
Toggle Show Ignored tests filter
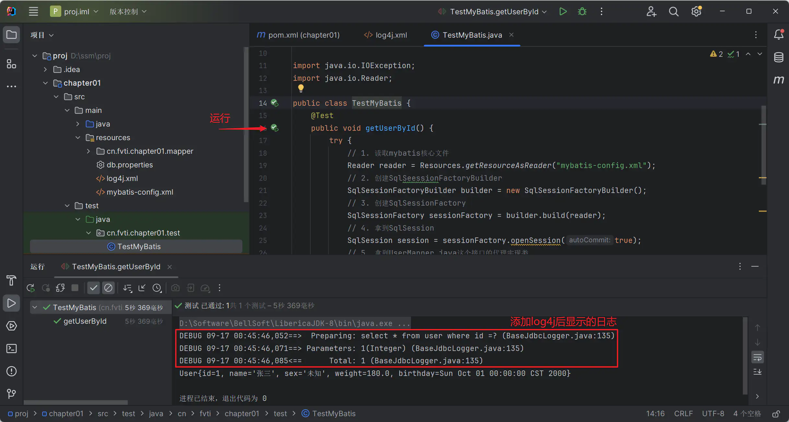108,288
